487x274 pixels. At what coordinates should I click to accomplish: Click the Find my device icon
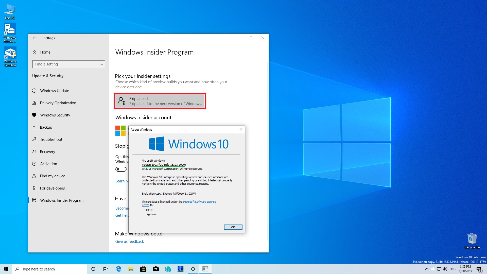pyautogui.click(x=34, y=176)
